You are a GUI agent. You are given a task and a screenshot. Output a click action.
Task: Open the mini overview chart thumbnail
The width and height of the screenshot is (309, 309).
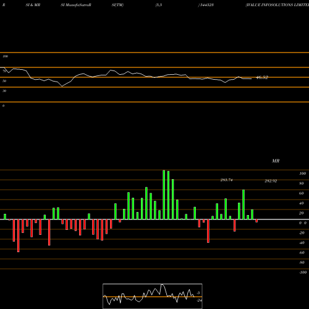(153, 296)
